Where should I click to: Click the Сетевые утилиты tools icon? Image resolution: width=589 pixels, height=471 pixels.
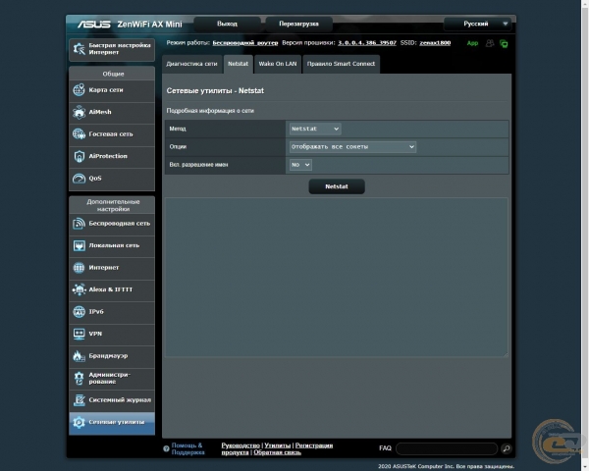(79, 423)
